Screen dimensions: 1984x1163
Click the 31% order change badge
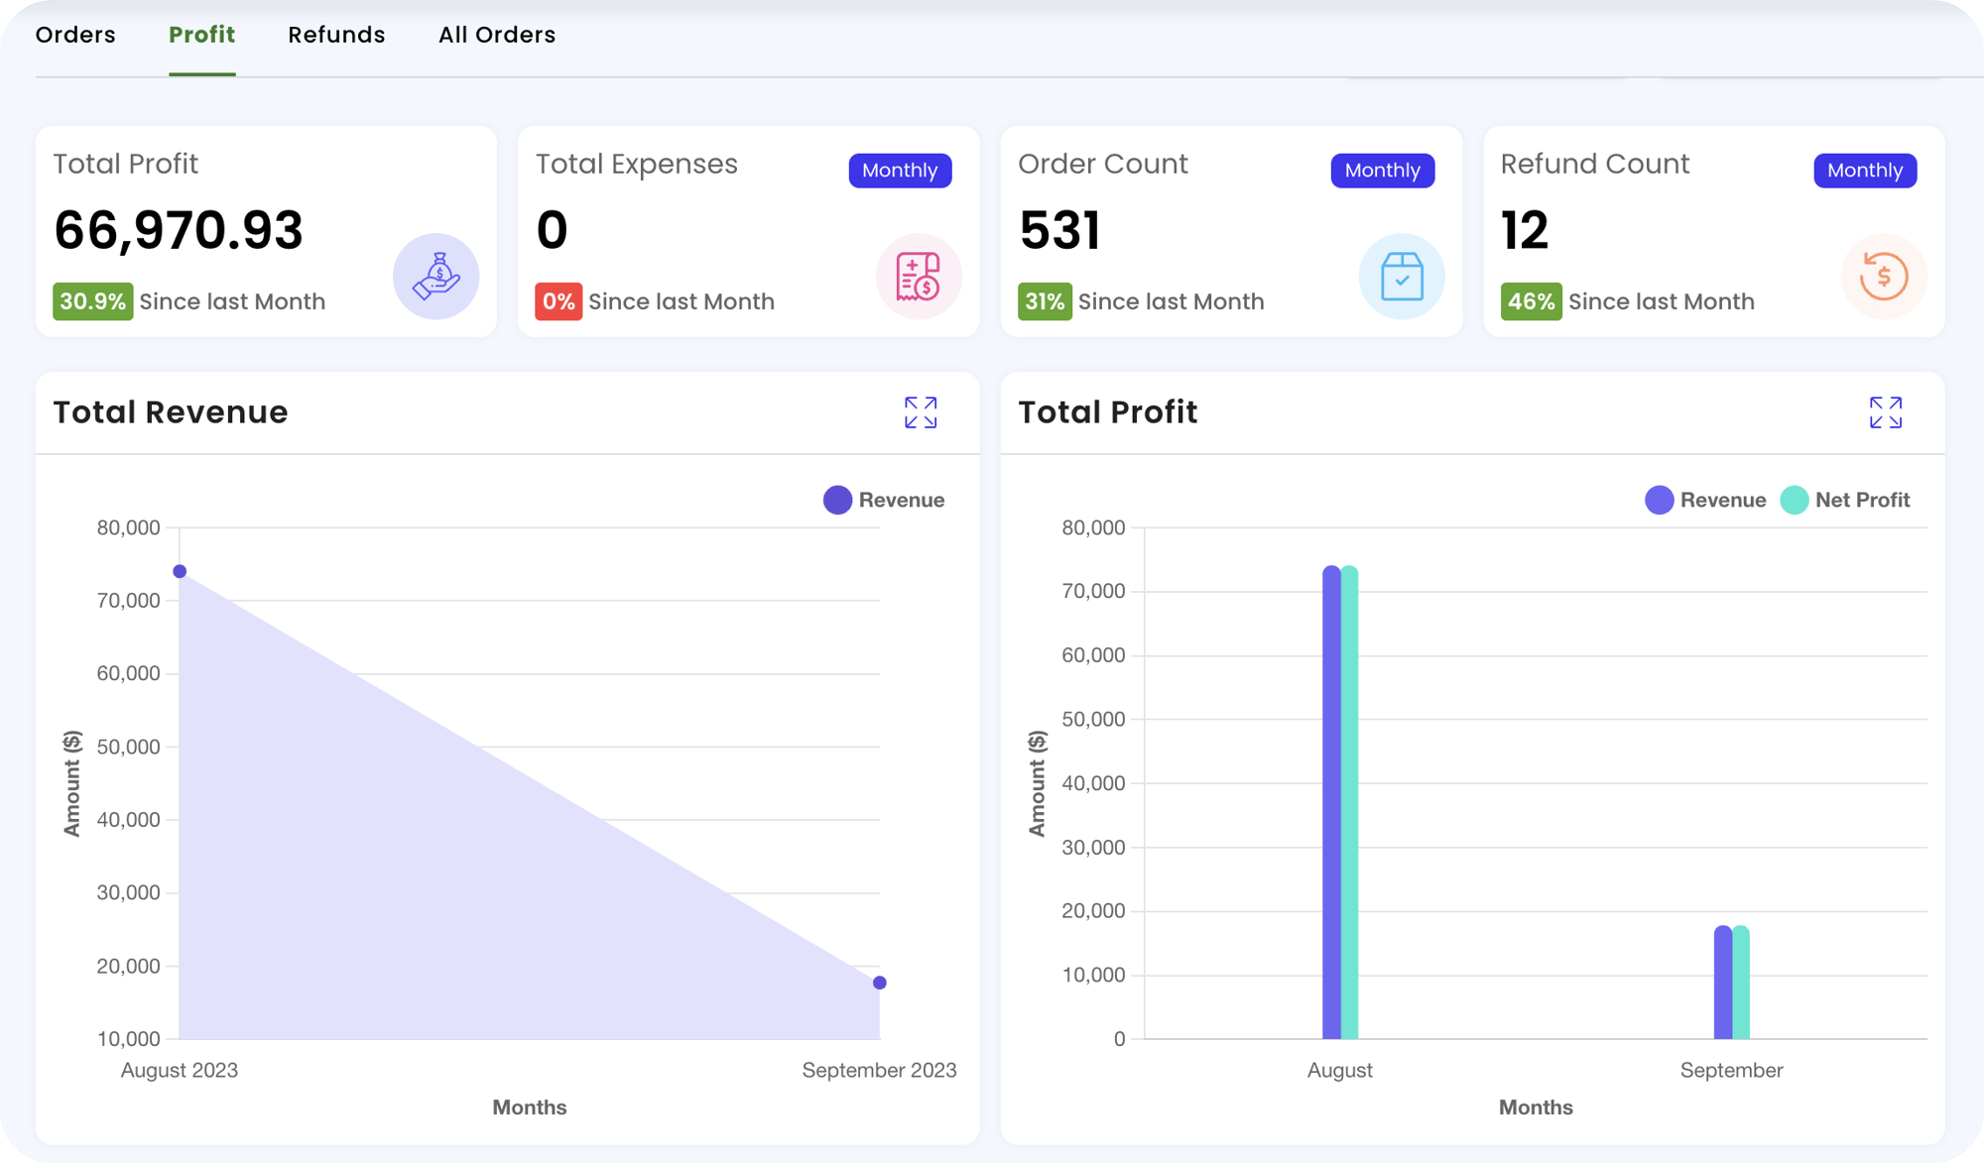[x=1045, y=301]
